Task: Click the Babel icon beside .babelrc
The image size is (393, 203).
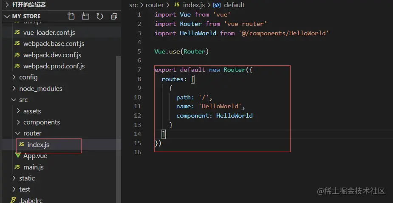Action: pos(13,200)
